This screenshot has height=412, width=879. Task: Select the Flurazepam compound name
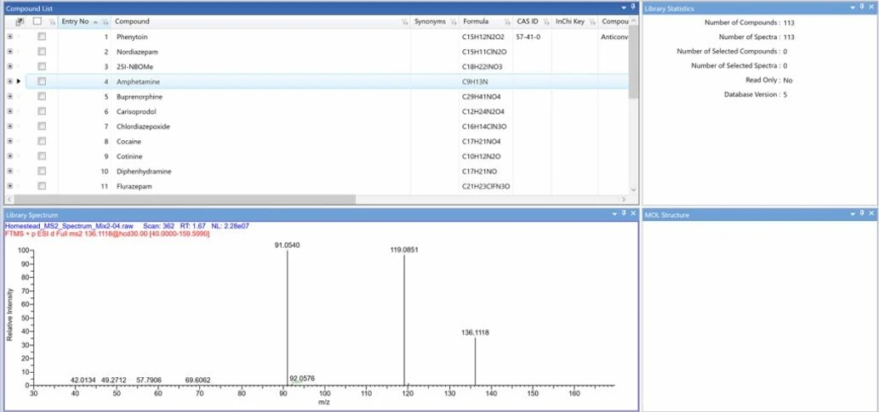[134, 186]
